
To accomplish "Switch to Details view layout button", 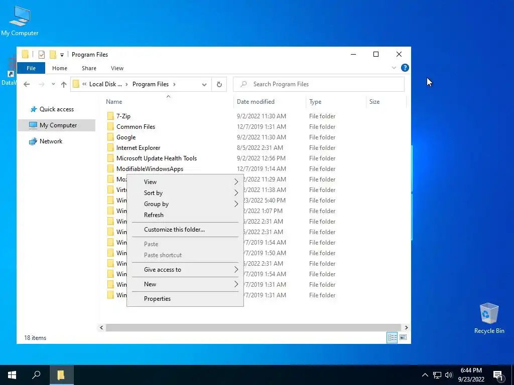I will click(x=392, y=337).
